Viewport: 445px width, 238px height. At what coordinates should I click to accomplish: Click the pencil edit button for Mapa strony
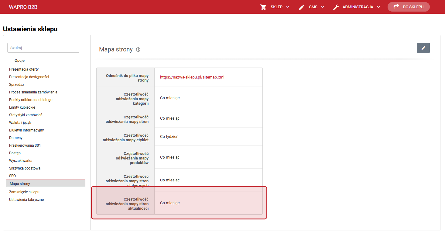(423, 48)
